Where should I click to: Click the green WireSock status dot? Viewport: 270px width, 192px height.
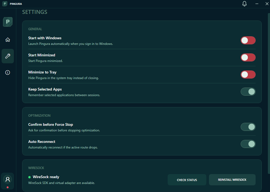[x=29, y=177]
